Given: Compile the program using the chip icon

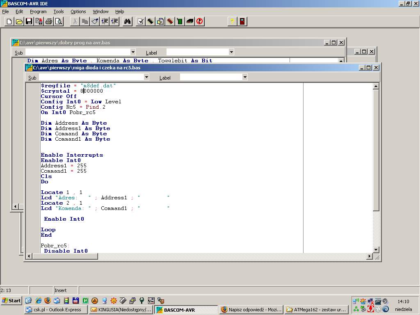Looking at the screenshot, I should 151,21.
